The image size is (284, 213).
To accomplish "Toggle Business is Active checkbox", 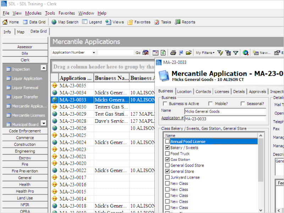I will (165, 104).
